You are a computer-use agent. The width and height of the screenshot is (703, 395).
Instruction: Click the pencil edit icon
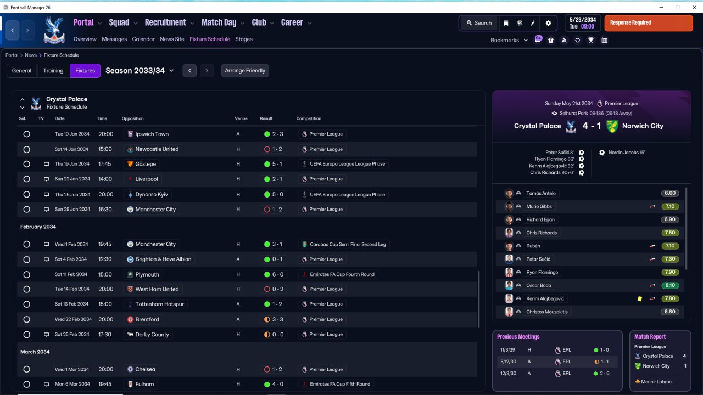coord(533,23)
